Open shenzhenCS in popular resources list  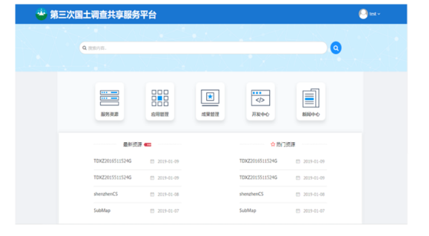click(x=252, y=194)
